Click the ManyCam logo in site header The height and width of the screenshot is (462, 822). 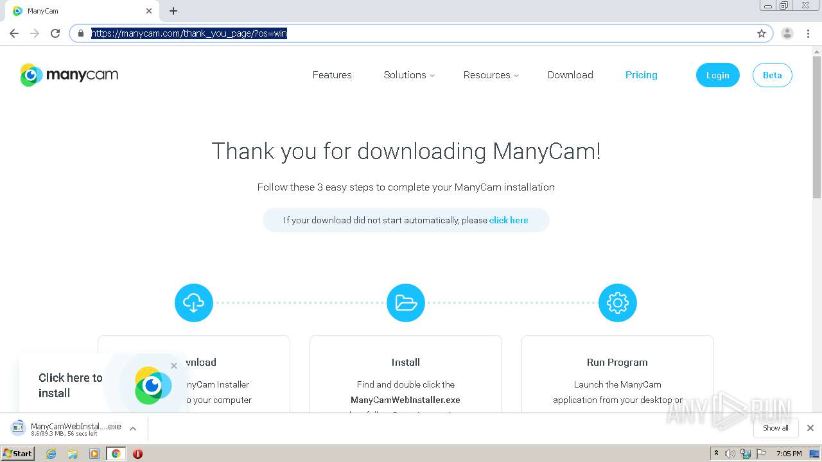[x=69, y=75]
